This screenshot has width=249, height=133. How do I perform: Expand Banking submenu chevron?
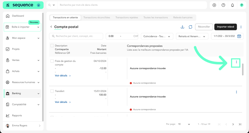click(38, 93)
